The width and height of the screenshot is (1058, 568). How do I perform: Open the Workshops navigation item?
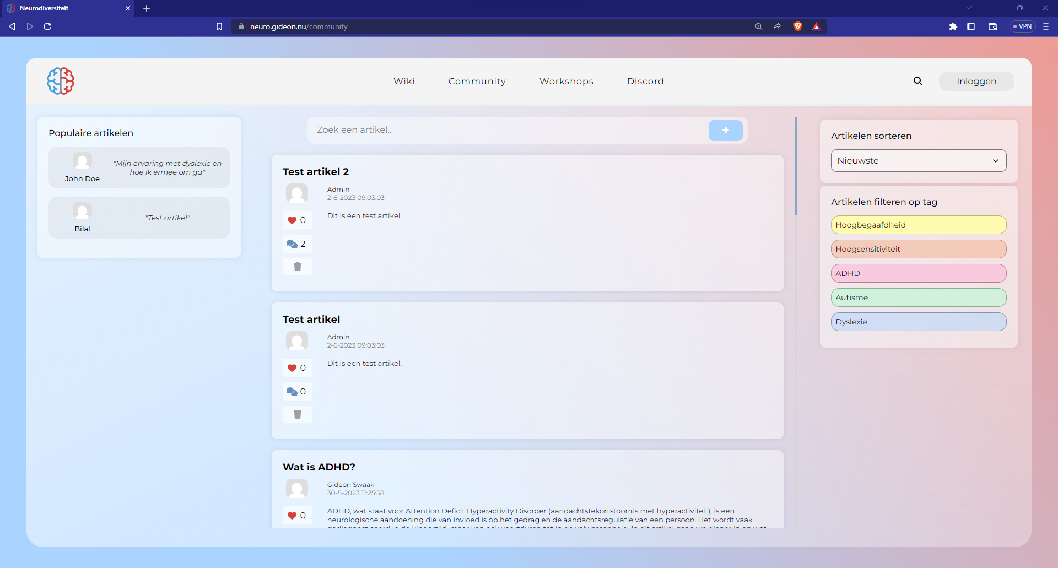pyautogui.click(x=566, y=81)
